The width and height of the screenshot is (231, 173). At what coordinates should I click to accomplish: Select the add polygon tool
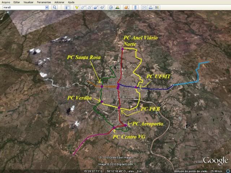tap(83, 7)
